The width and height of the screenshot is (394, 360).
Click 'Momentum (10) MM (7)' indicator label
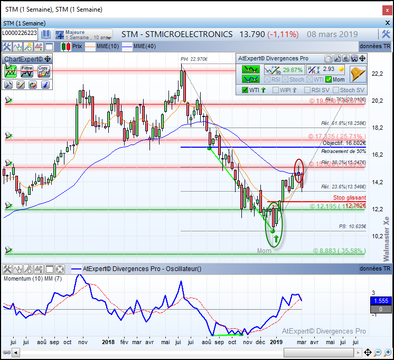click(x=33, y=278)
